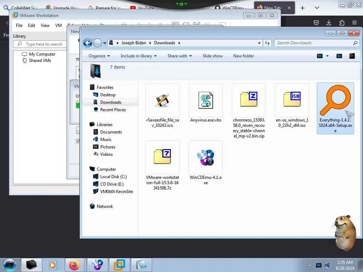Viewport: 363px width, 272px height.
Task: Open VM0b0t KevinSite drive
Action: coord(116,192)
